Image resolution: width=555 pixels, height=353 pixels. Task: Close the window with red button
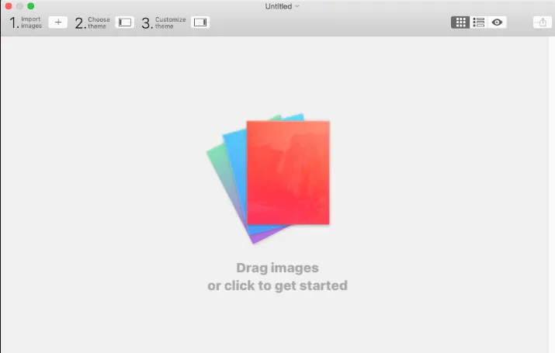(9, 6)
